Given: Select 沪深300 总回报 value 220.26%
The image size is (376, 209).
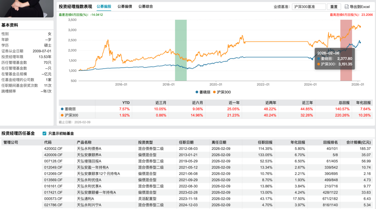Looking at the screenshot, I should click(x=342, y=115).
